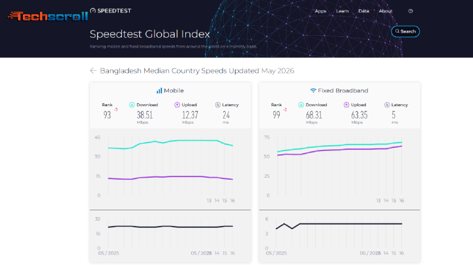This screenshot has width=473, height=265.
Task: Go back using the left arrow
Action: [93, 71]
